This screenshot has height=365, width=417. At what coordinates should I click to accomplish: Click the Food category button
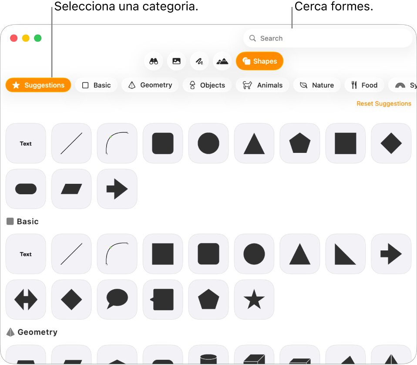[x=364, y=85]
